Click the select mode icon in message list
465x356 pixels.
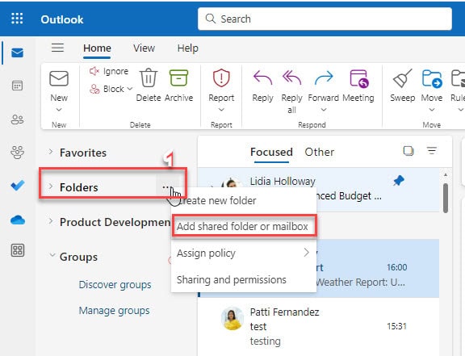click(x=408, y=151)
